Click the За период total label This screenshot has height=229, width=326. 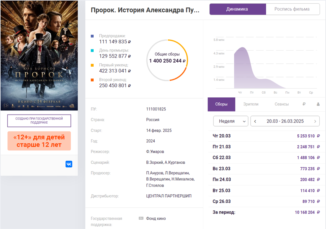[x=224, y=212]
